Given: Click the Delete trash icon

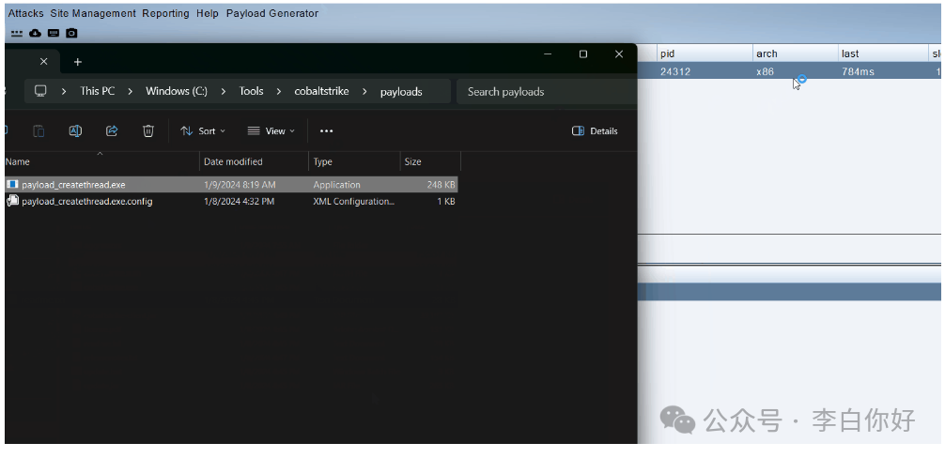Looking at the screenshot, I should 148,130.
